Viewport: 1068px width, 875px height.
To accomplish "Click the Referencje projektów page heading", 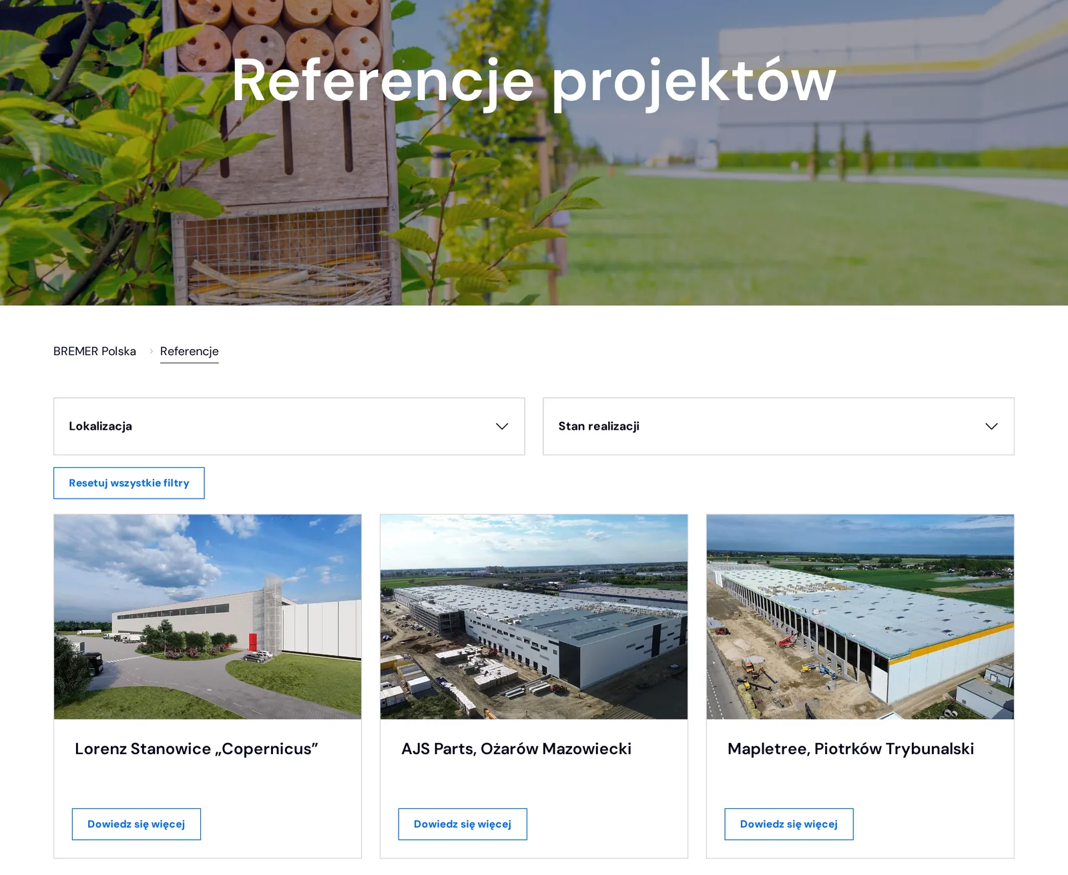I will (x=534, y=81).
